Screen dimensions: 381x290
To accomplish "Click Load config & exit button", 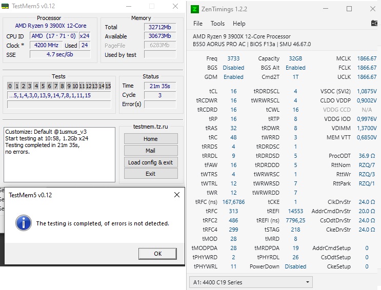I will point(151,162).
